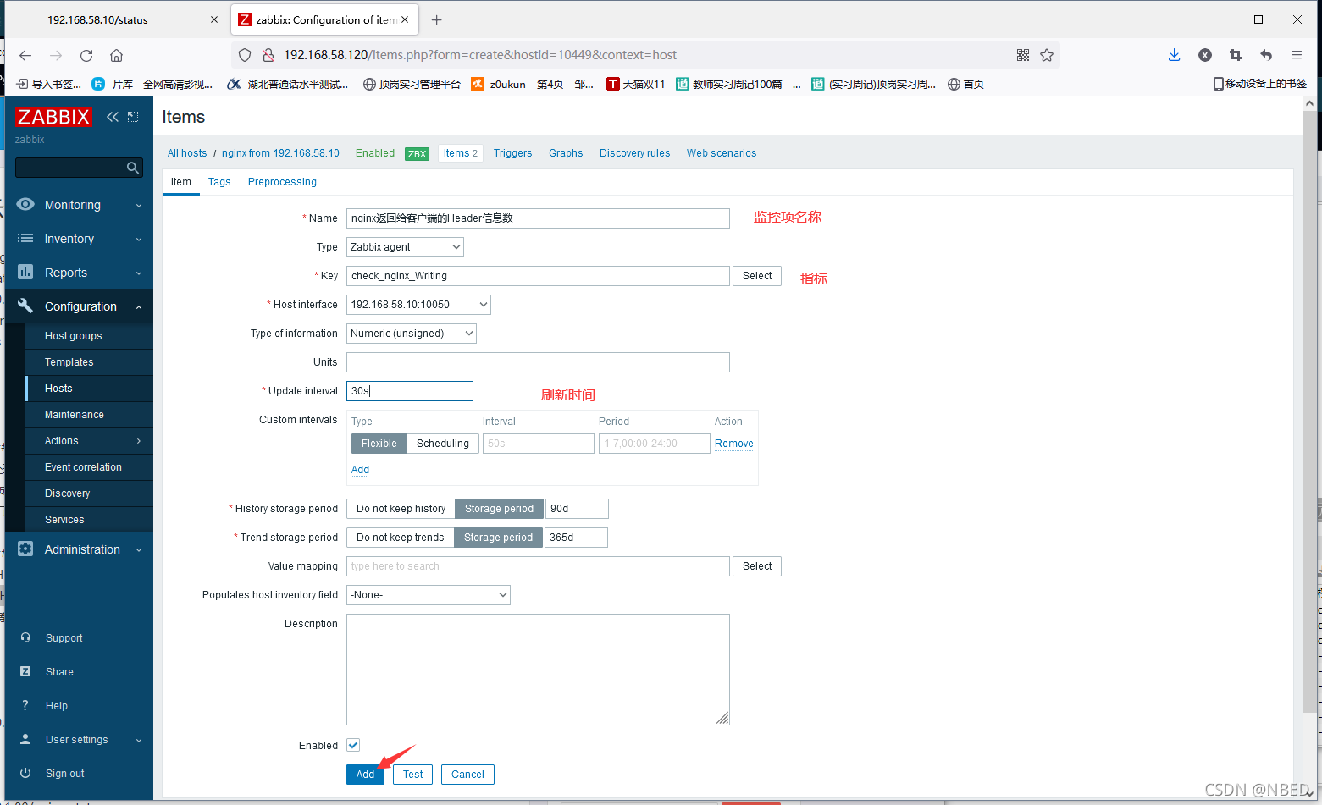Click the Description text area
The width and height of the screenshot is (1322, 805).
click(538, 669)
